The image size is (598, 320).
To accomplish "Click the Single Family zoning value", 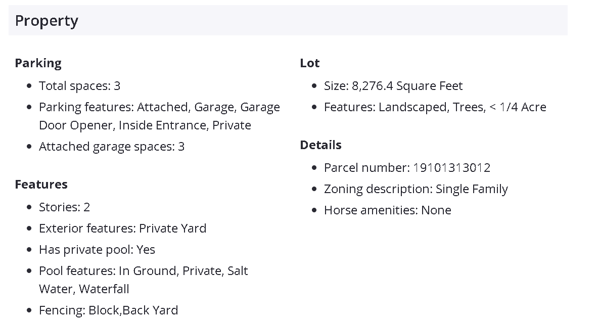I will click(x=471, y=189).
